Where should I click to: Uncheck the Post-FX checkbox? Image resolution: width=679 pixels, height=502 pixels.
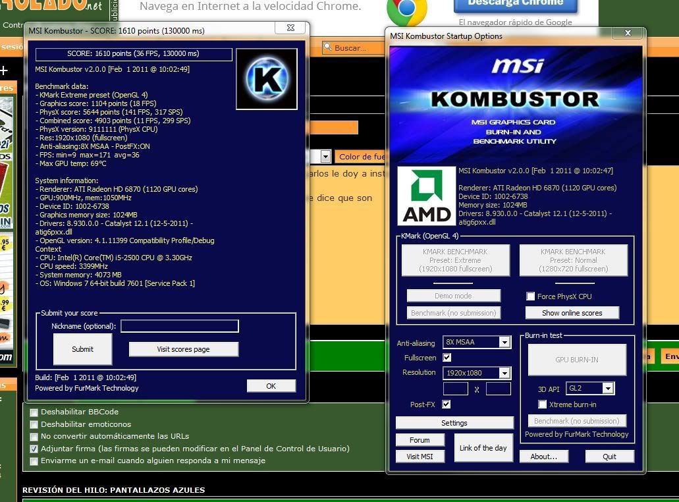coord(447,404)
